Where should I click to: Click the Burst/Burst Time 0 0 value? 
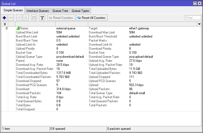pyautogui.click(x=58, y=40)
